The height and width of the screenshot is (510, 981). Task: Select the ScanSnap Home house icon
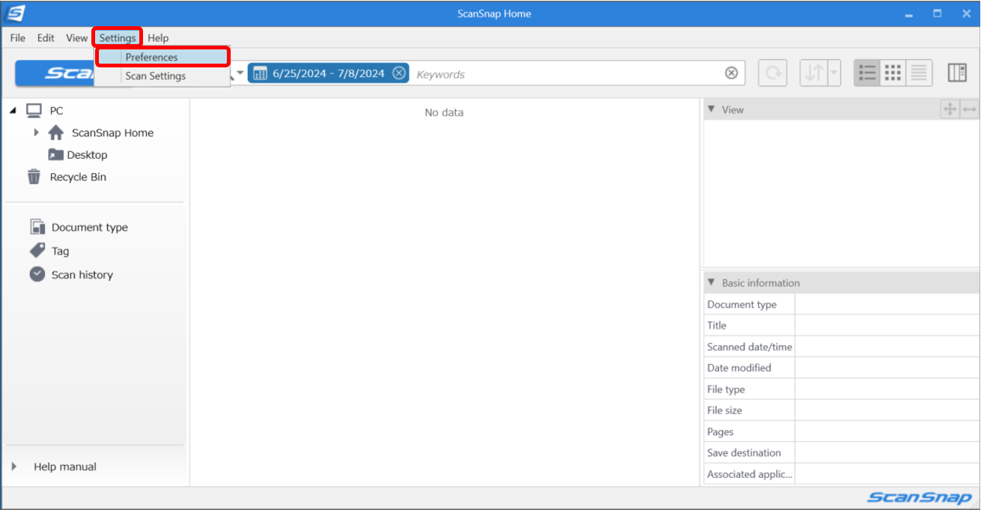56,133
